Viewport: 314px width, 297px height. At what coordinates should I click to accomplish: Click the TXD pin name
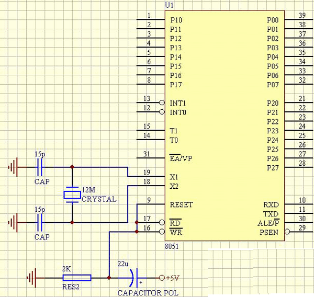click(271, 214)
